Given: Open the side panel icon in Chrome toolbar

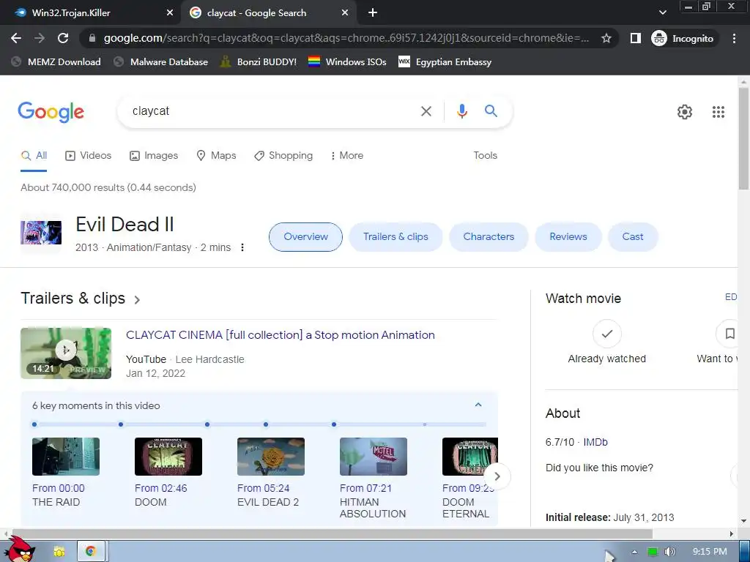Looking at the screenshot, I should point(635,38).
